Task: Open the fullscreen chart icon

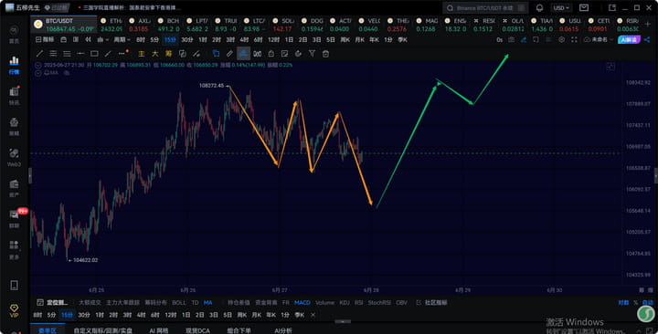Action: coord(575,40)
